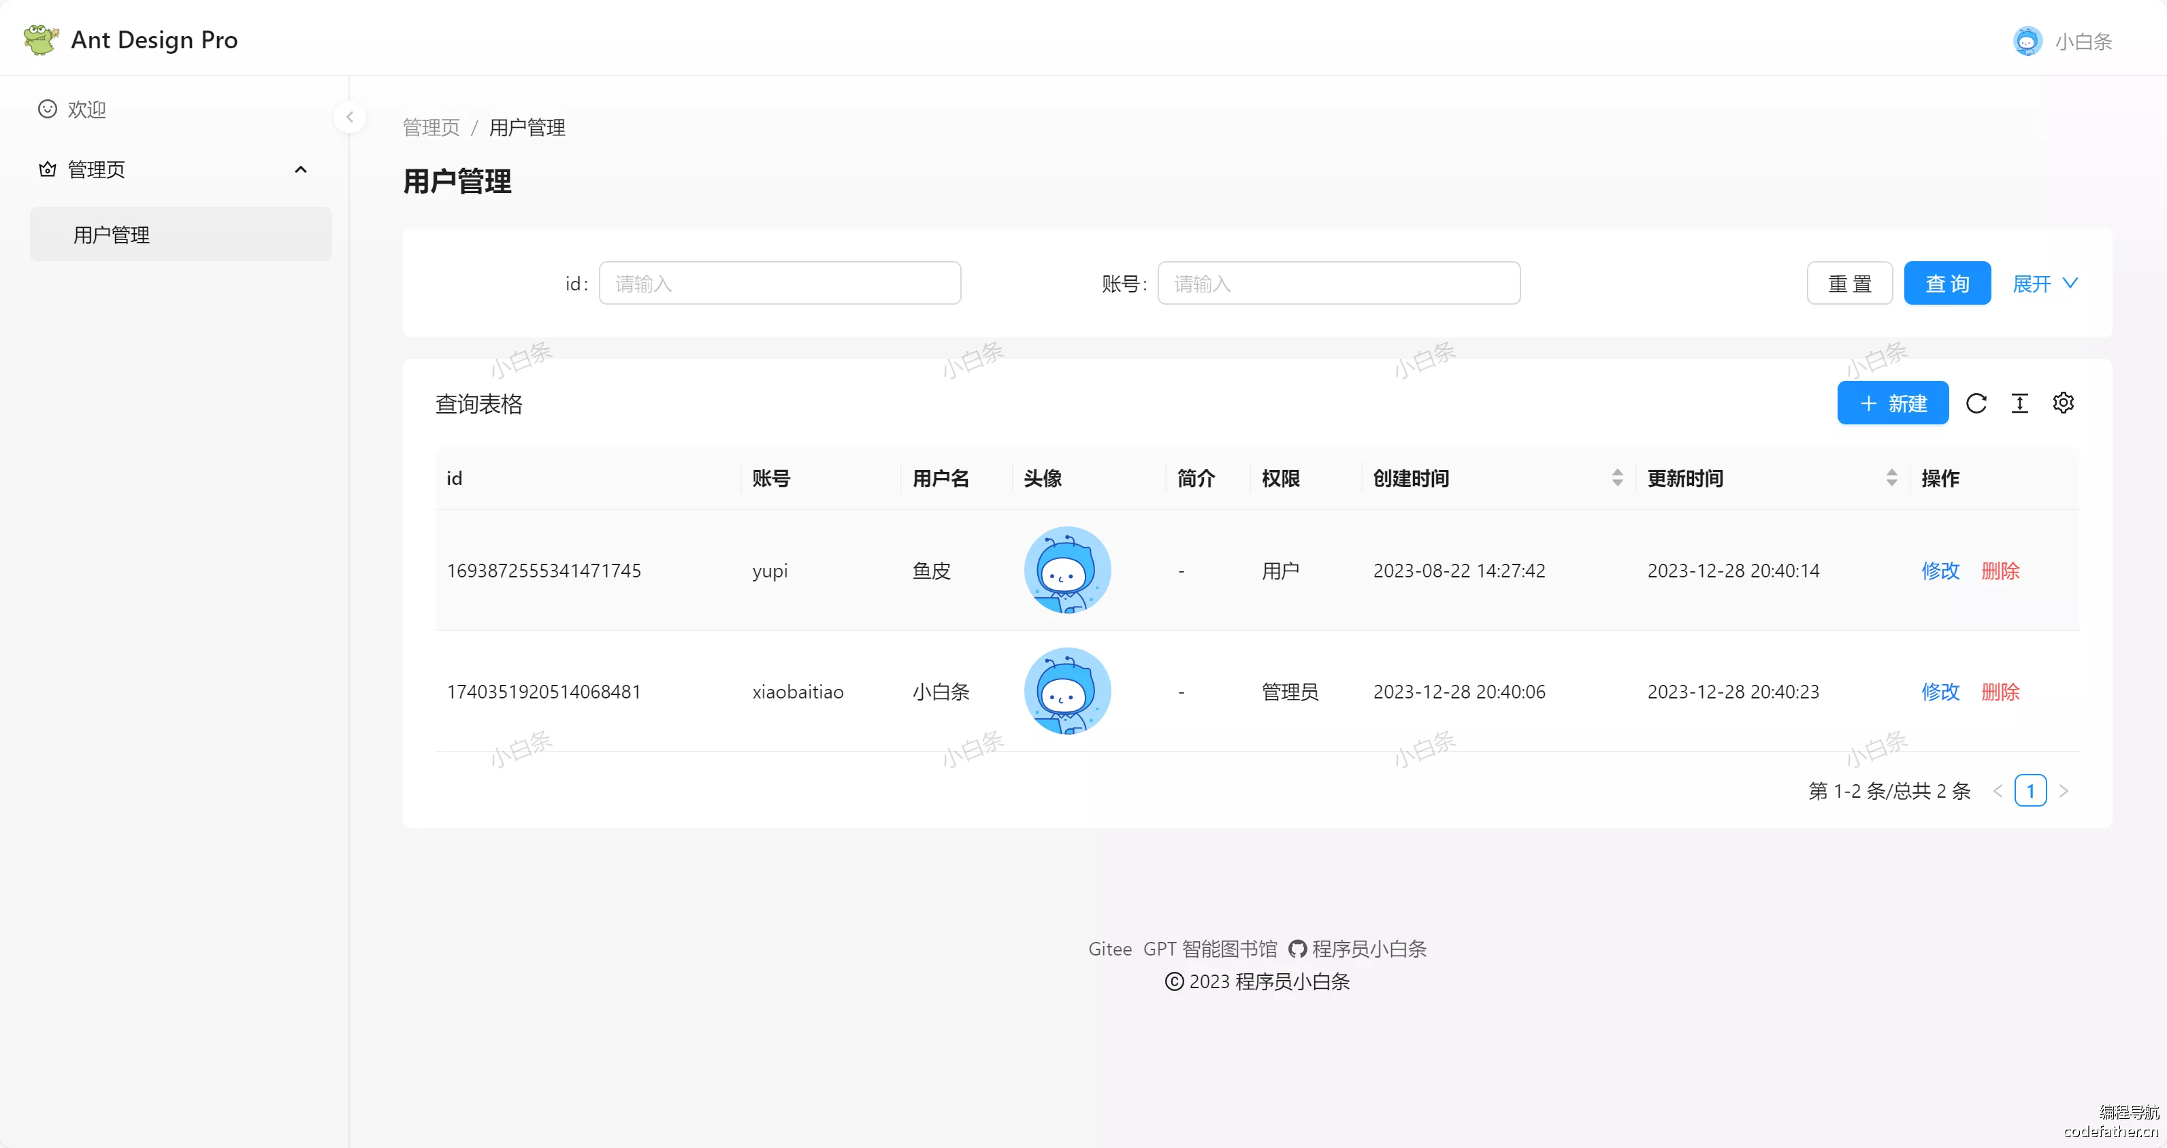The width and height of the screenshot is (2167, 1148).
Task: Open the table density setting icon
Action: [2020, 403]
